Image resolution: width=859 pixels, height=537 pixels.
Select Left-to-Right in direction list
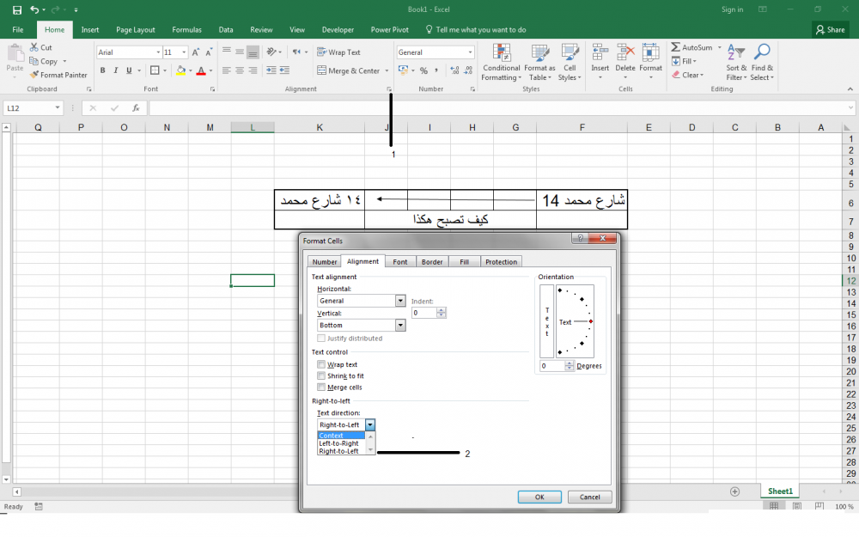tap(341, 443)
